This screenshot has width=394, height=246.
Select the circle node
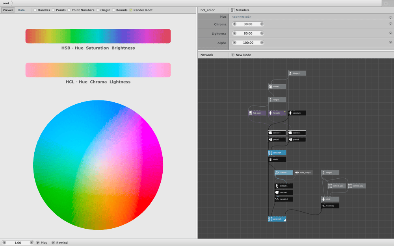330,199
